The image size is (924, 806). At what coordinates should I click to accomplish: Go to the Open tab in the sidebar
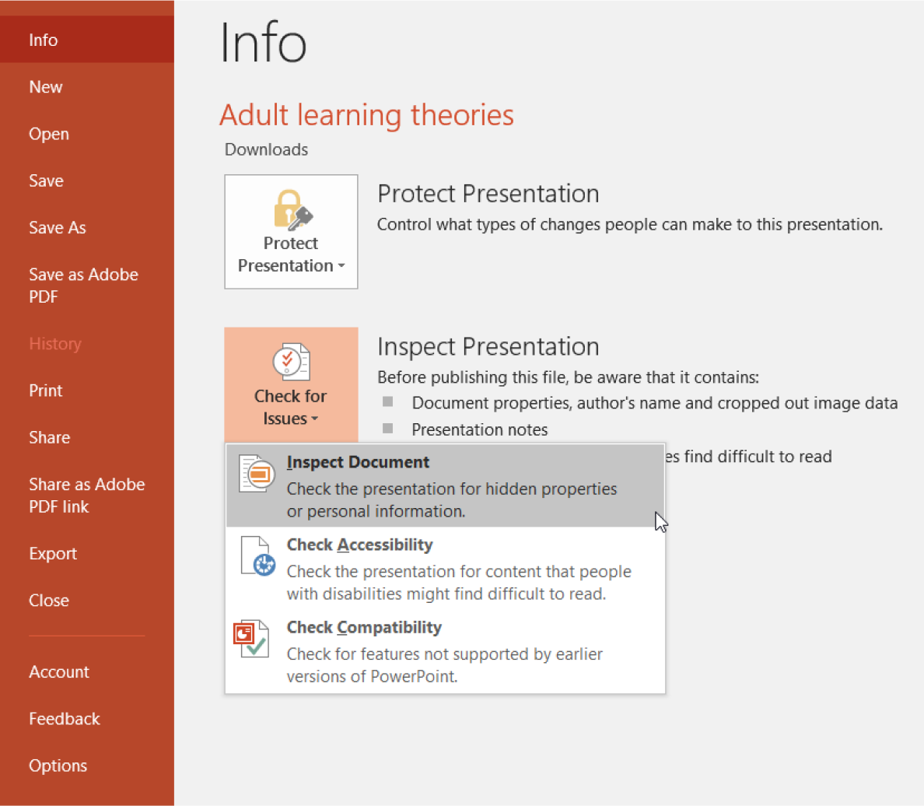click(x=86, y=134)
